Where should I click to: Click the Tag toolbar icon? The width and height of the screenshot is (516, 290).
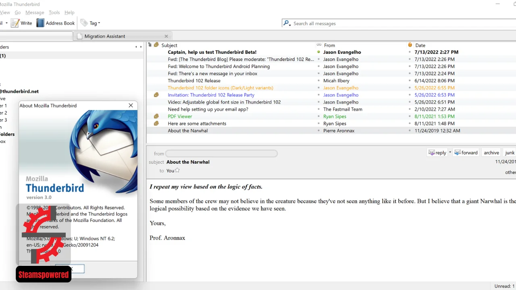(84, 23)
